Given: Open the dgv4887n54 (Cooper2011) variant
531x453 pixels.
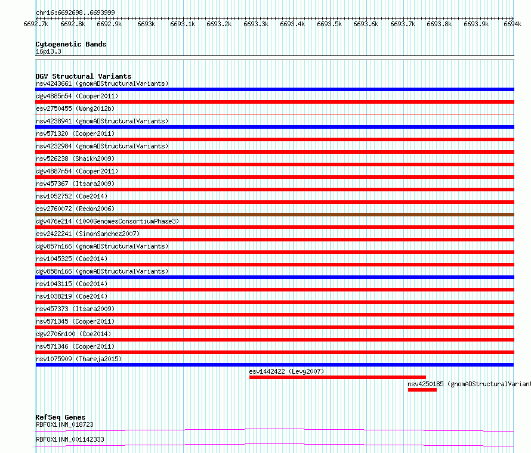Looking at the screenshot, I should [x=77, y=171].
